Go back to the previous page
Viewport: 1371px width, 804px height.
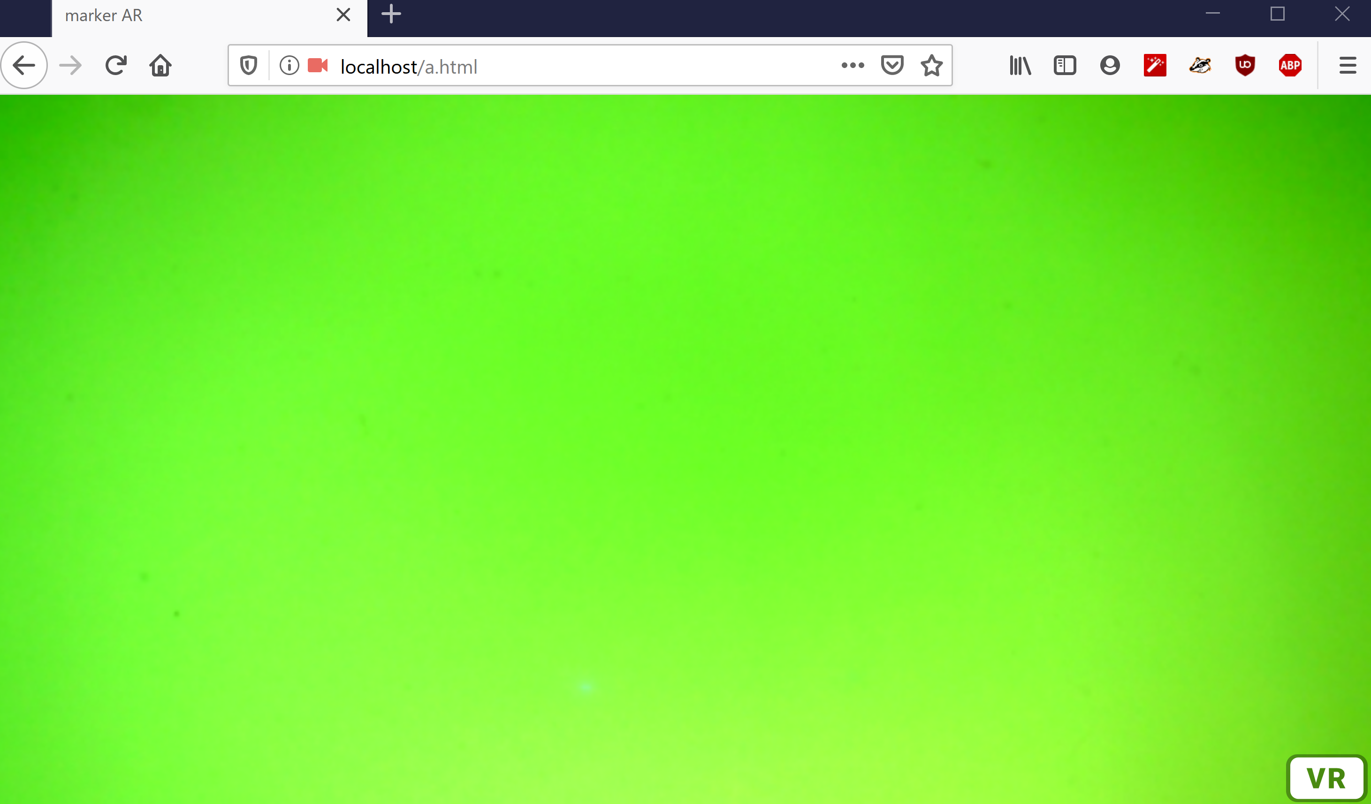(24, 65)
